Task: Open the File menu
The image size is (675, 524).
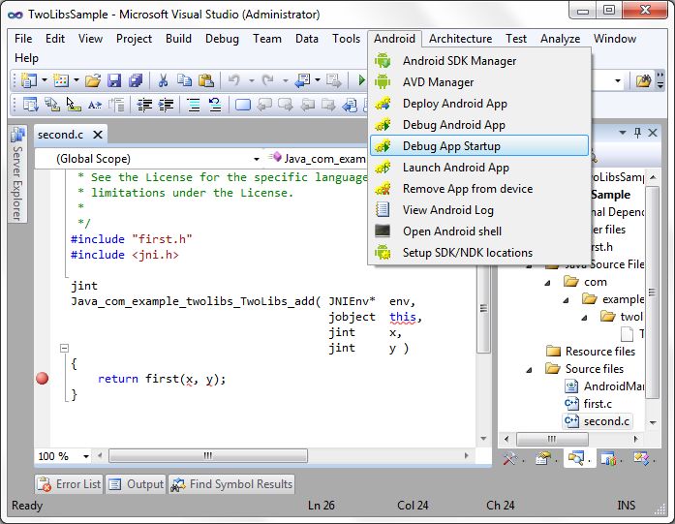Action: click(x=23, y=39)
